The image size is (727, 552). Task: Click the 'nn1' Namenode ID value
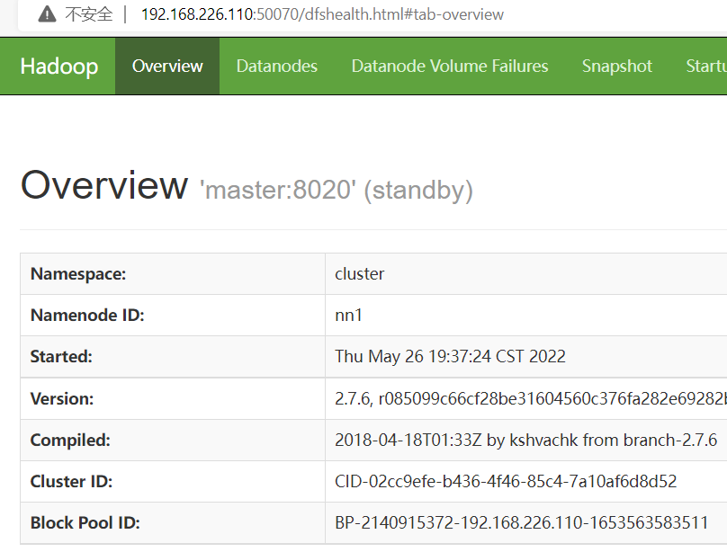click(348, 315)
